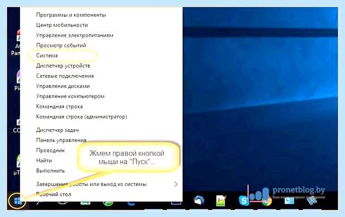Launch Командная строка (администратор)
Screen dimensions: 345x217
point(82,117)
